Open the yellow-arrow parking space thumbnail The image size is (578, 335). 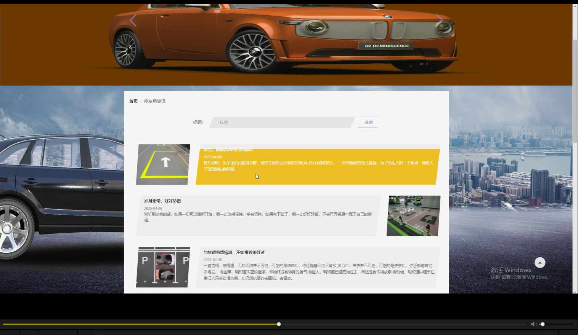[x=163, y=164]
